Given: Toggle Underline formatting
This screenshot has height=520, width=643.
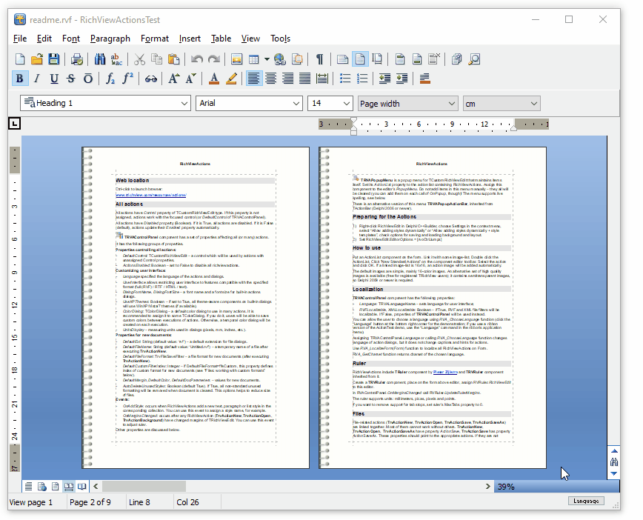Looking at the screenshot, I should (54, 79).
